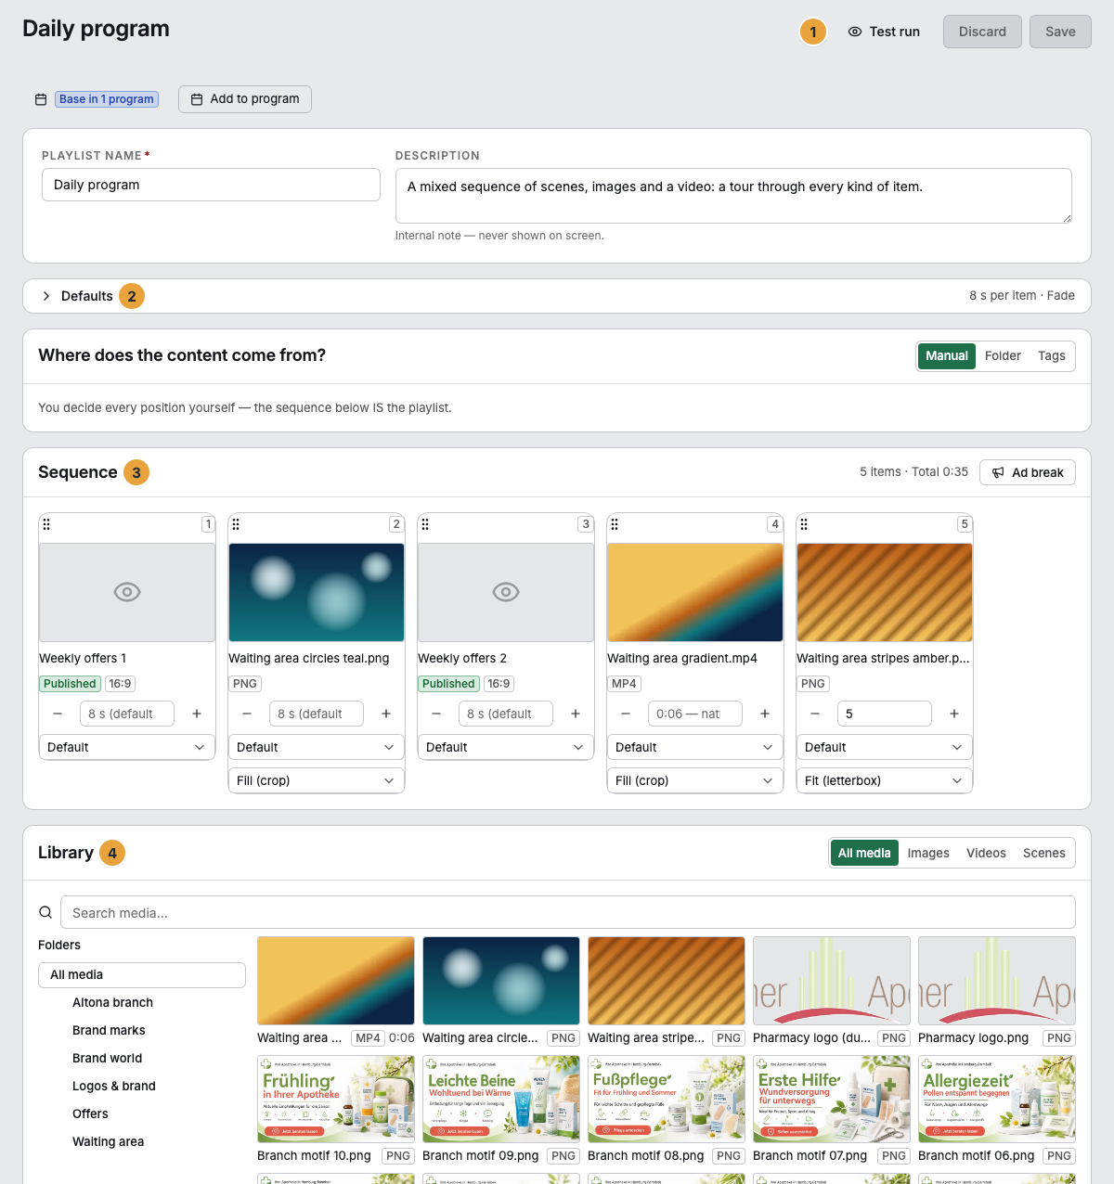1114x1184 pixels.
Task: Click the calendar icon beside Base in 1 program
Action: click(41, 99)
